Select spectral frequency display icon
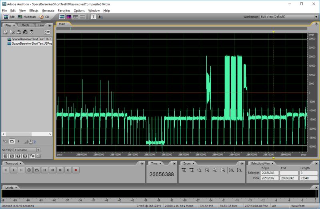The height and width of the screenshot is (209, 320). [69, 17]
